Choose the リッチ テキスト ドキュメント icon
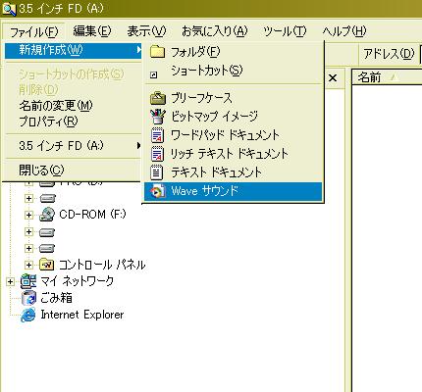This screenshot has width=422, height=392. point(157,154)
